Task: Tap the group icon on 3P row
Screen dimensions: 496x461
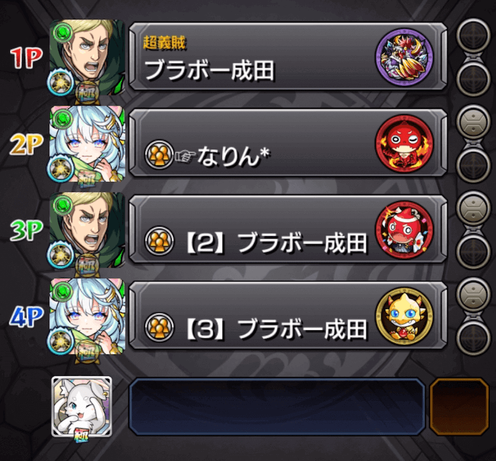Action: tap(159, 240)
